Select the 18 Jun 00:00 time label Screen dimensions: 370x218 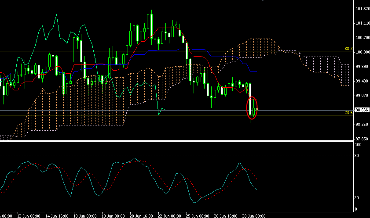coord(85,216)
